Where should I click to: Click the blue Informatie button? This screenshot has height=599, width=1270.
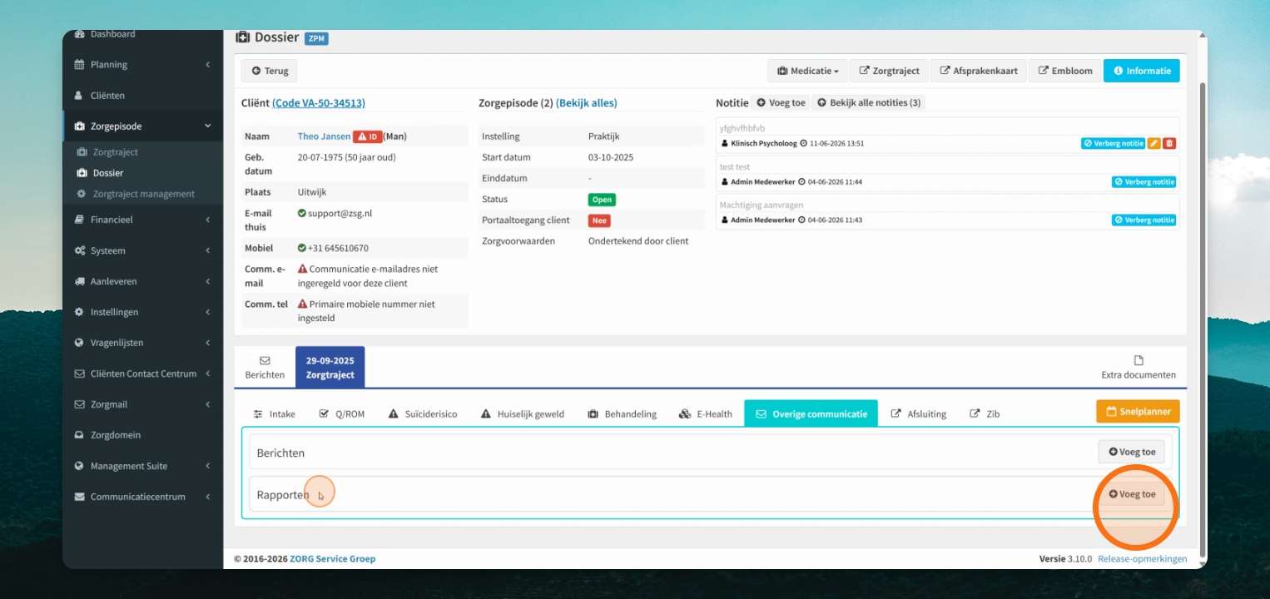[x=1141, y=71]
